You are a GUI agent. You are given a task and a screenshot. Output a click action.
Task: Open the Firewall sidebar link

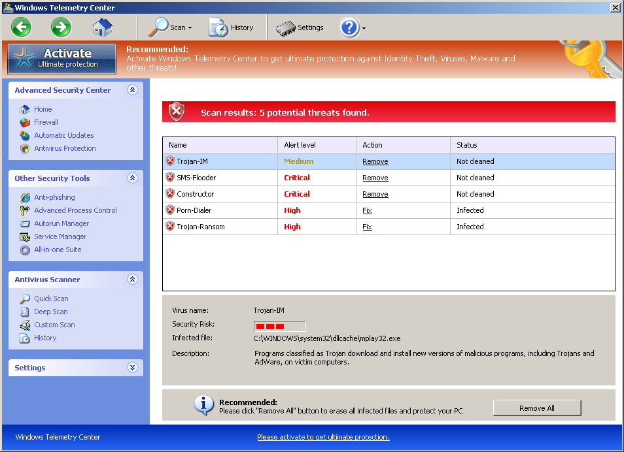(46, 122)
